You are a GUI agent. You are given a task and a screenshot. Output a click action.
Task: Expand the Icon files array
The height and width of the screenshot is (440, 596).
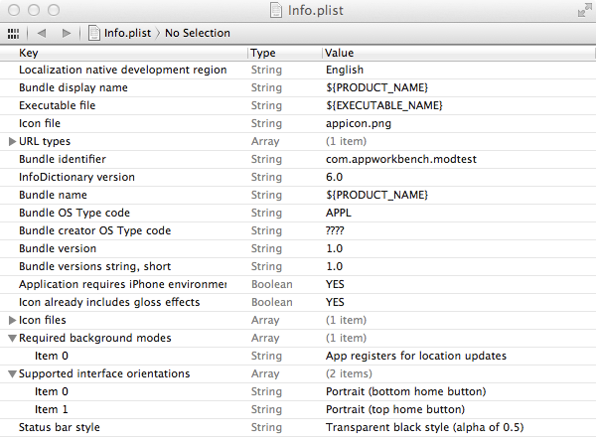(13, 321)
